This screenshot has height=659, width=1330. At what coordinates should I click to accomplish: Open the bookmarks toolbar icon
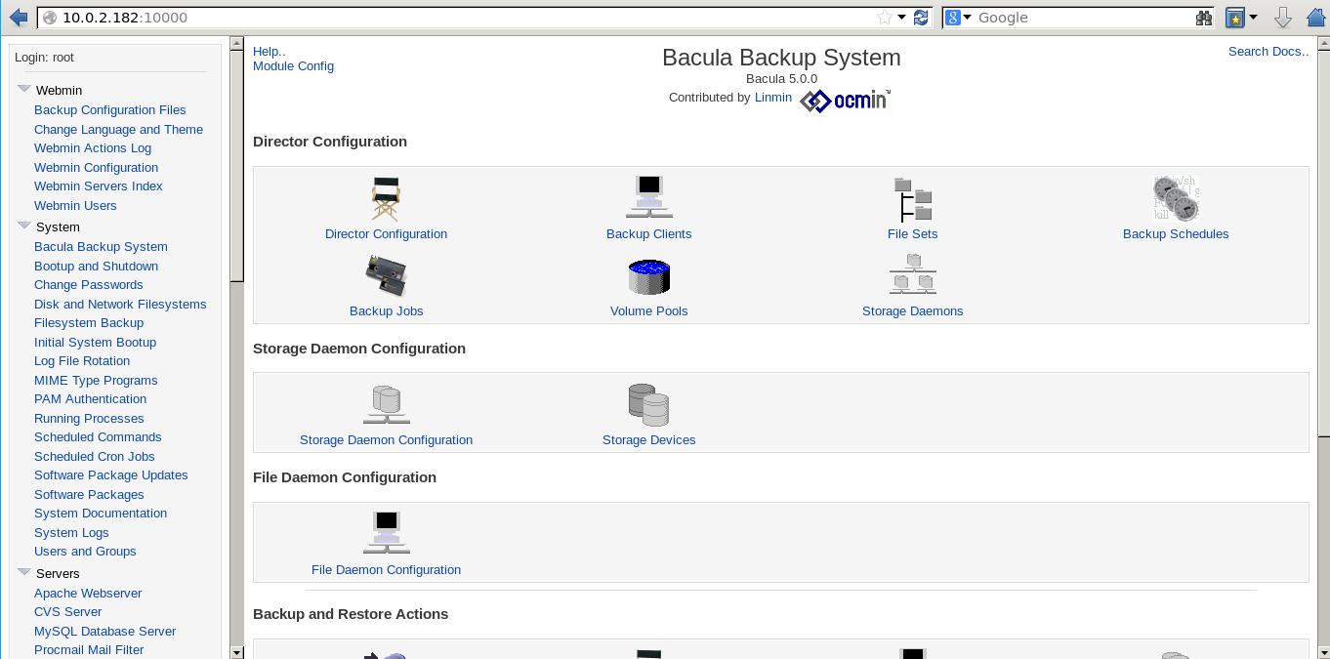pos(1234,18)
